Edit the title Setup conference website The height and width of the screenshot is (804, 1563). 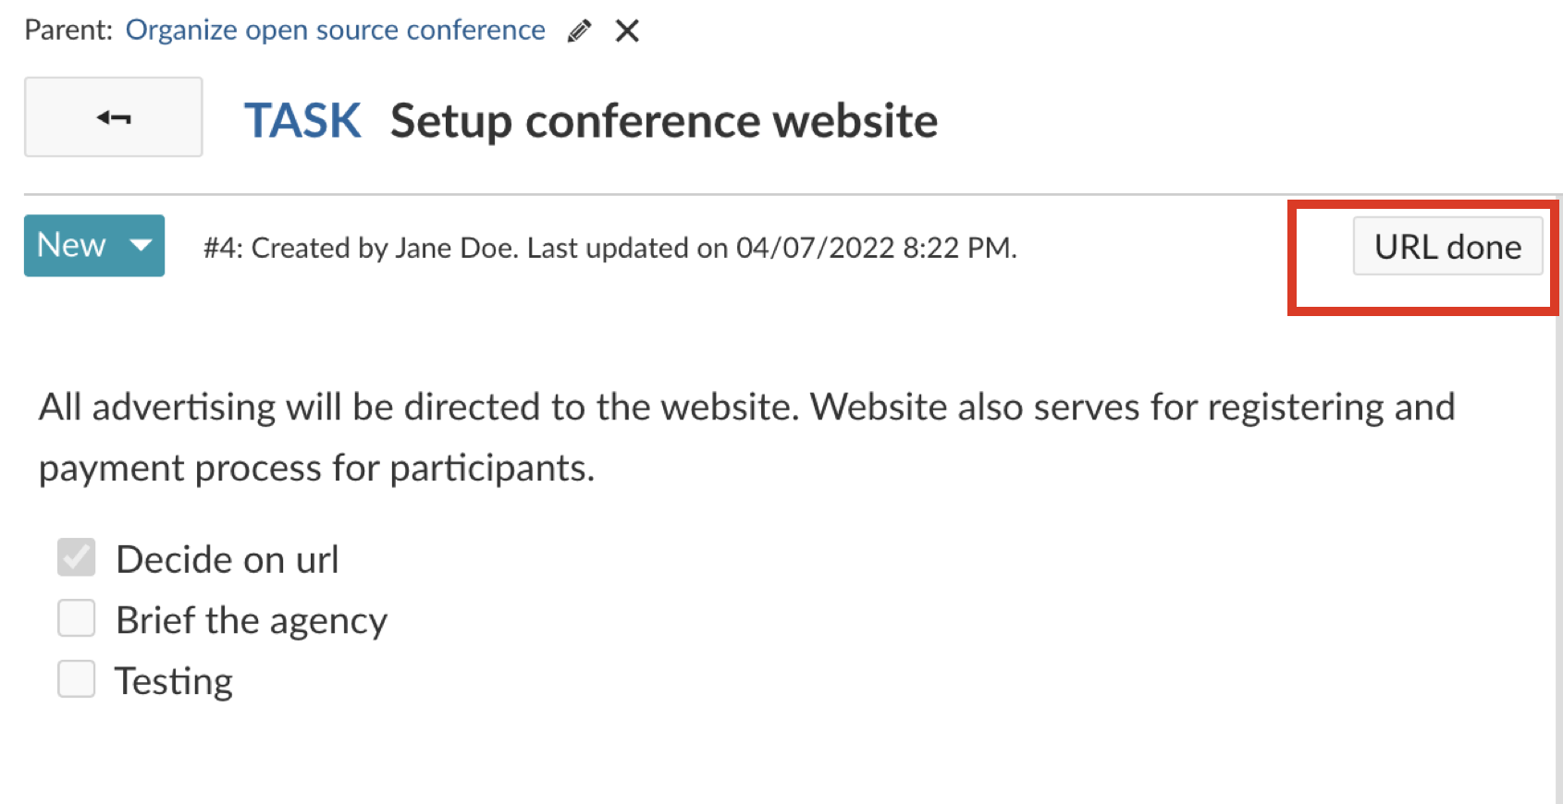[x=663, y=121]
